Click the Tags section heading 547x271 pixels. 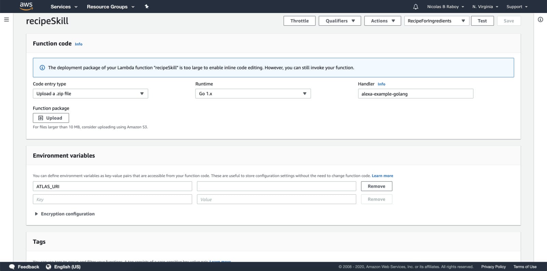click(x=39, y=242)
